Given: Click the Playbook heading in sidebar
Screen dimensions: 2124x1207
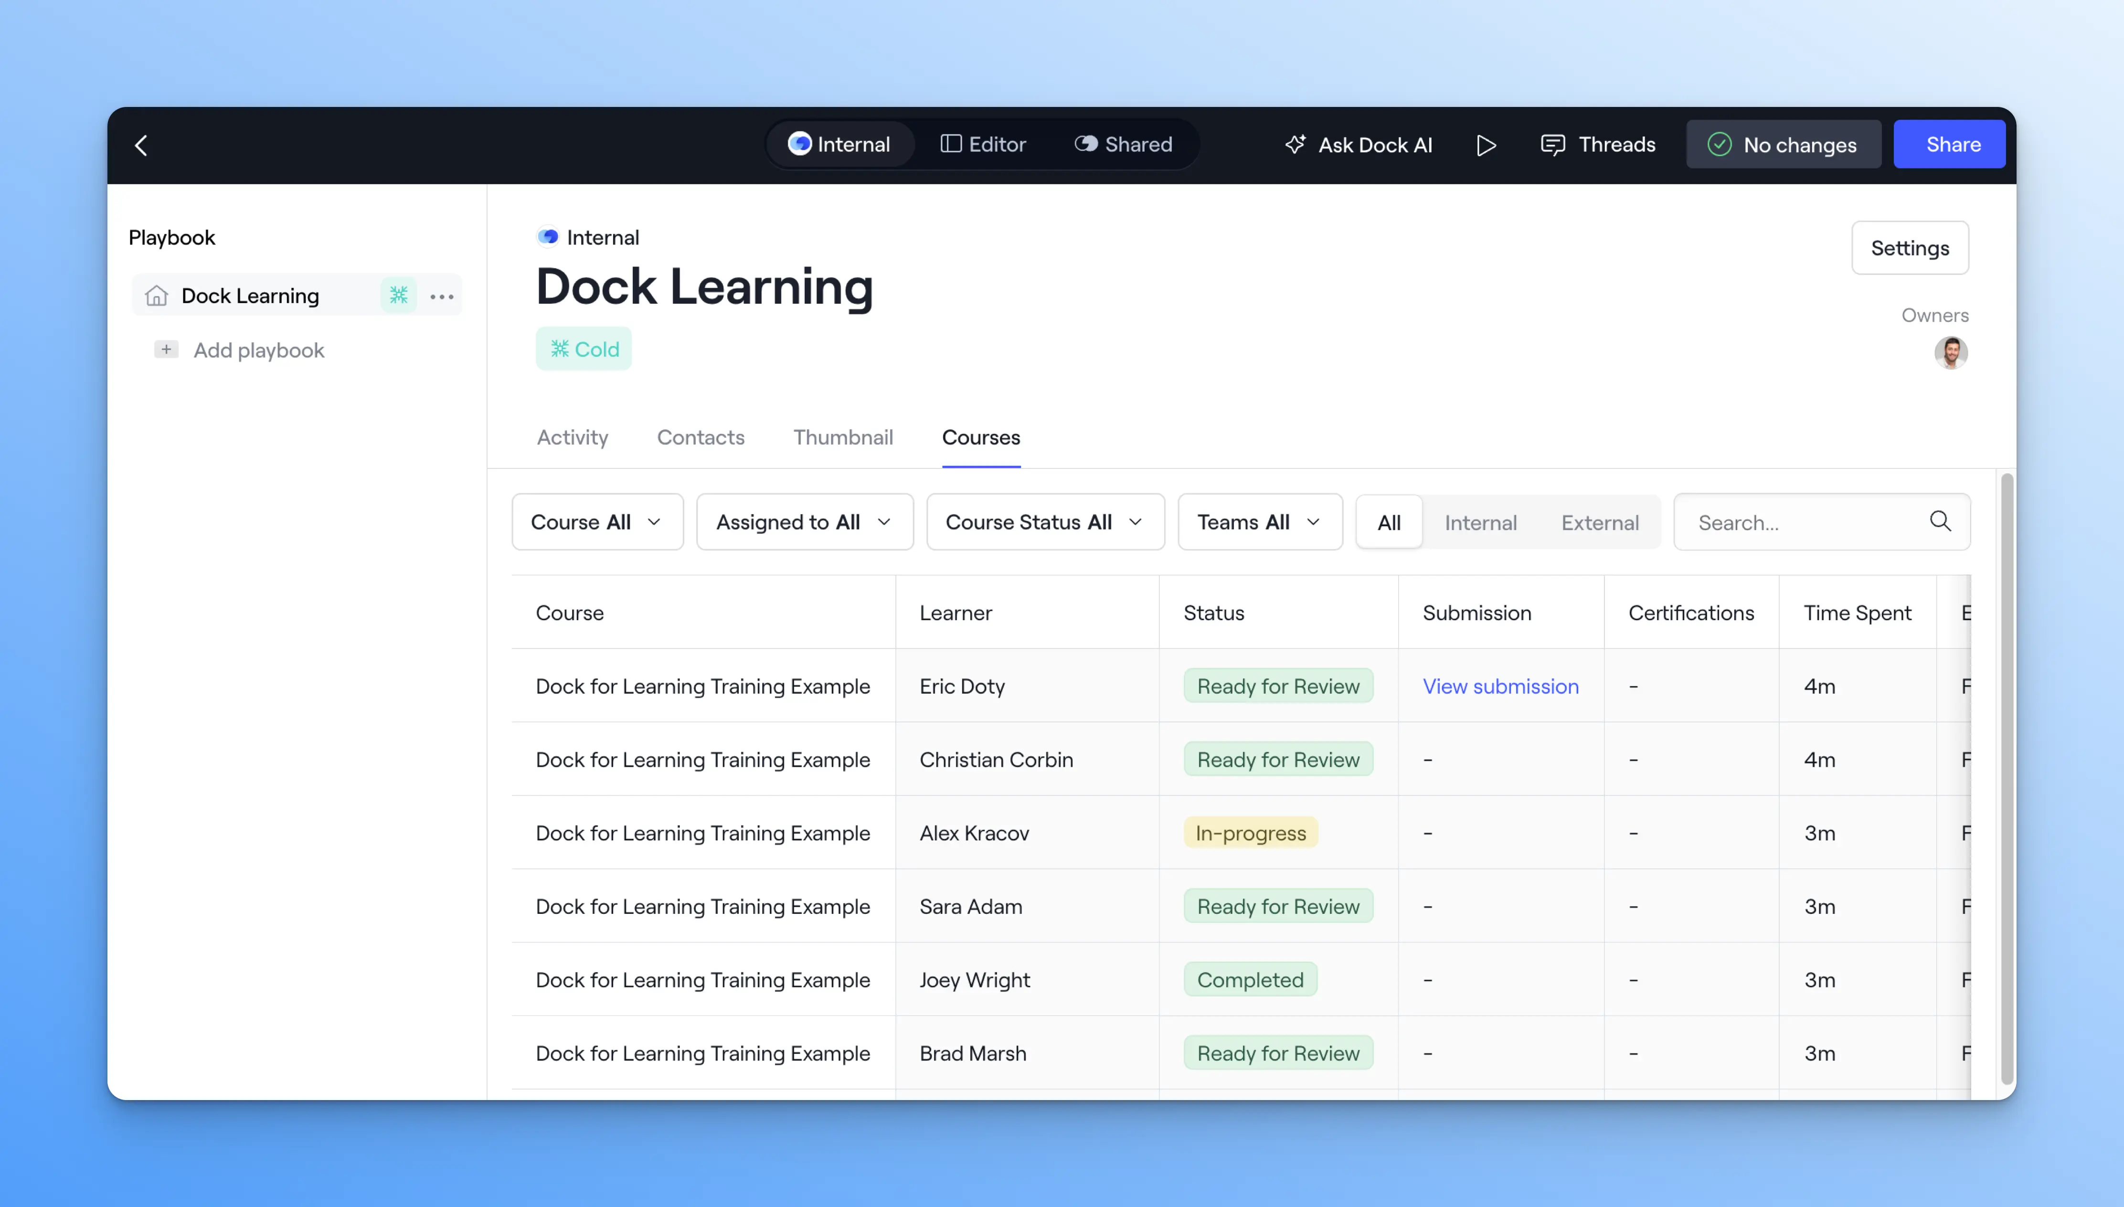Looking at the screenshot, I should (x=171, y=237).
